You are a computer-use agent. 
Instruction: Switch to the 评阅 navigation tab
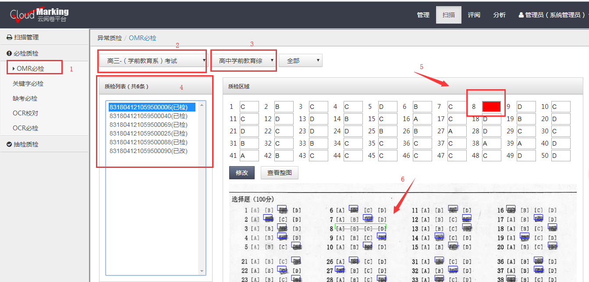(474, 15)
